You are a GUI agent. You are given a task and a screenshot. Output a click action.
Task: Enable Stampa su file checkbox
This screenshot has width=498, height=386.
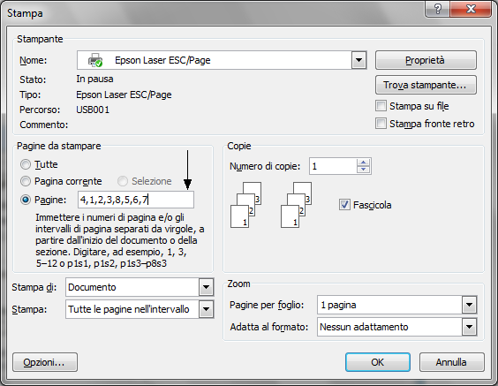click(x=381, y=106)
